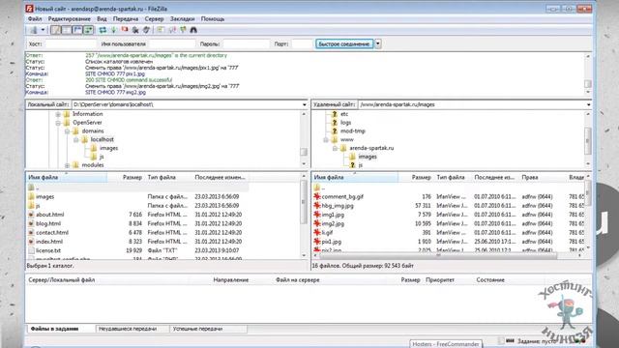Open the Локальный сайт path dropdown
The image size is (619, 348).
(304, 104)
